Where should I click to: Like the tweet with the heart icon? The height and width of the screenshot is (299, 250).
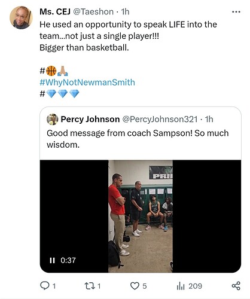click(135, 286)
